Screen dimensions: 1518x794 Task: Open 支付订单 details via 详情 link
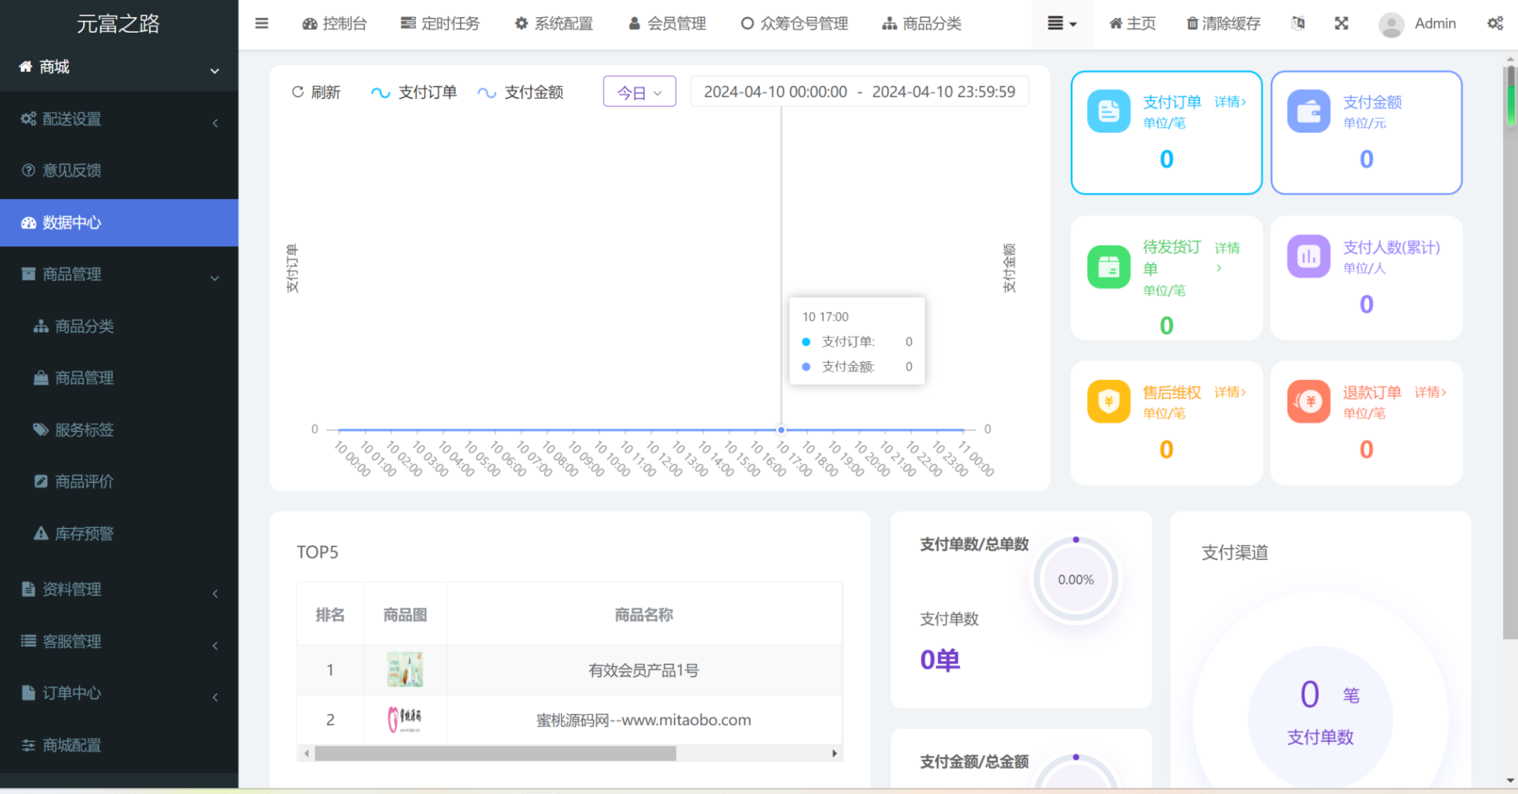[x=1230, y=102]
